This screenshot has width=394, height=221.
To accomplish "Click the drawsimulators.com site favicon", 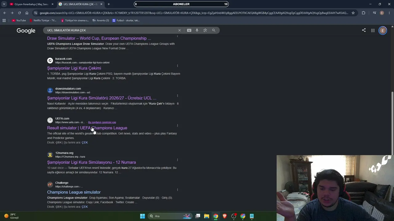I will click(x=50, y=90).
